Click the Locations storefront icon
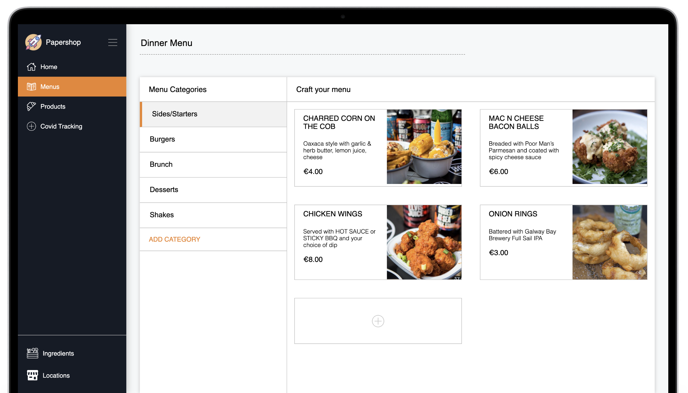Screen dimensions: 688x393 point(32,375)
